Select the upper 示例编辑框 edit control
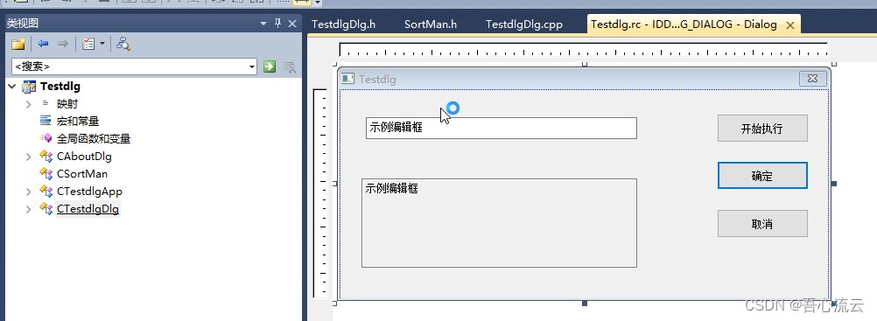The width and height of the screenshot is (877, 321). pyautogui.click(x=502, y=128)
